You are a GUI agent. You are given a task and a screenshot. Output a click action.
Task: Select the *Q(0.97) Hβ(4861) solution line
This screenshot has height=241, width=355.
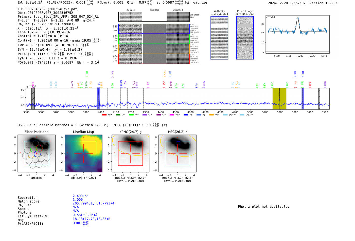[x=58, y=62]
